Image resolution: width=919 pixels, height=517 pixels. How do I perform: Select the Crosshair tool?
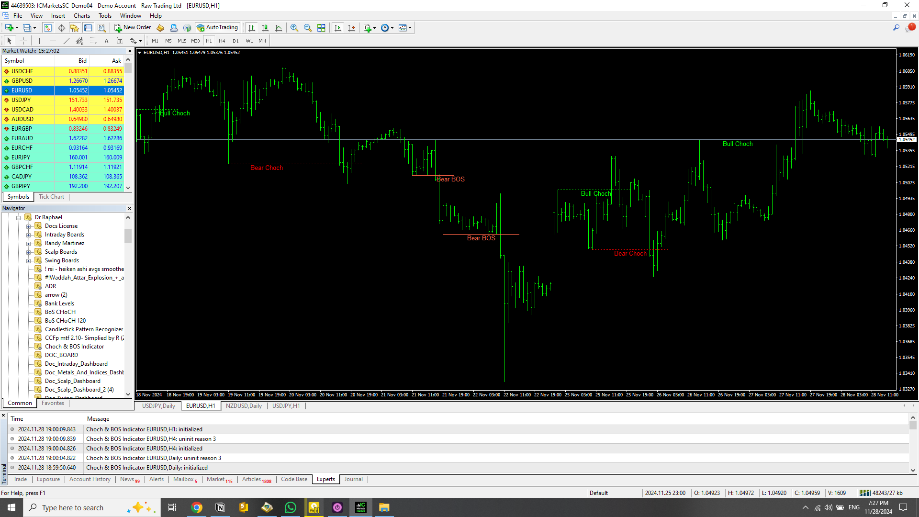(x=23, y=41)
